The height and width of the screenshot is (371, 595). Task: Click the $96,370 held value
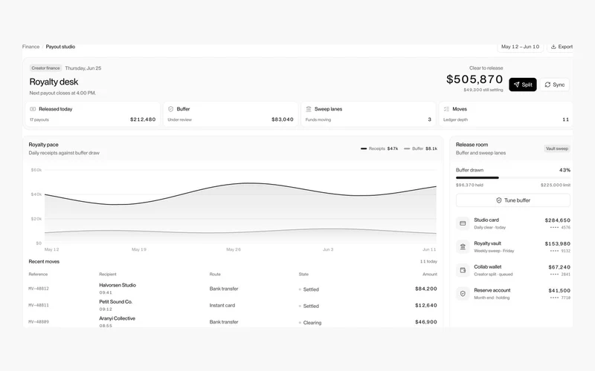[x=469, y=185]
